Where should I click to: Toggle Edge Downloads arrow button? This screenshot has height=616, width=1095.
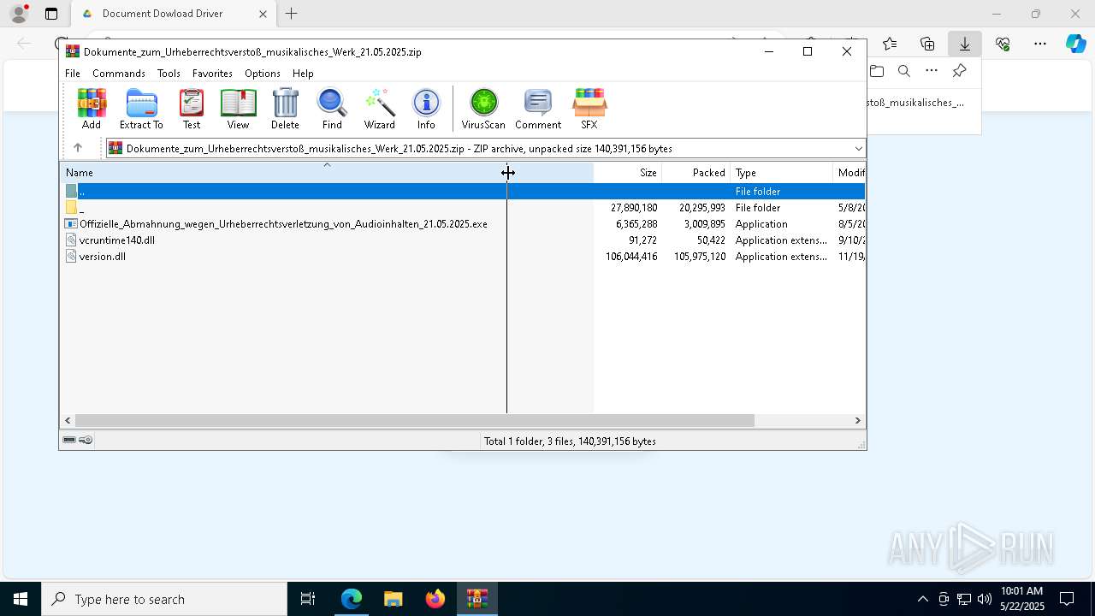point(965,44)
